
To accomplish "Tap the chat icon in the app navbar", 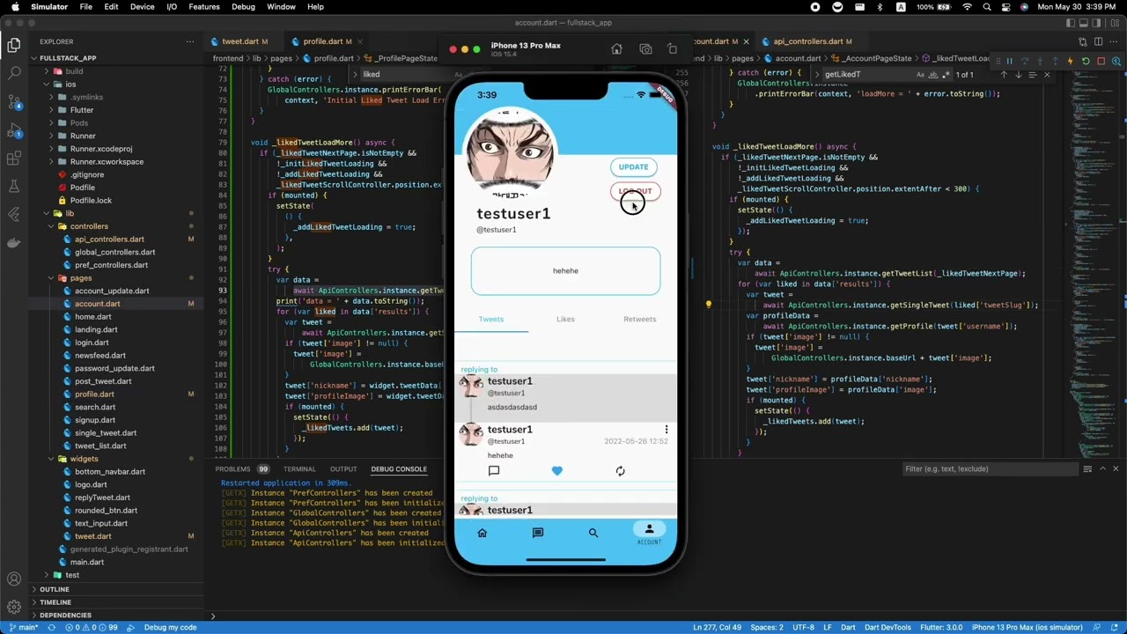I will coord(538,533).
